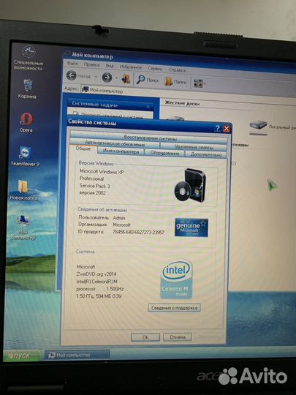Image resolution: width=296 pixels, height=395 pixels.
Task: Open the Избранное menu
Action: 131,67
